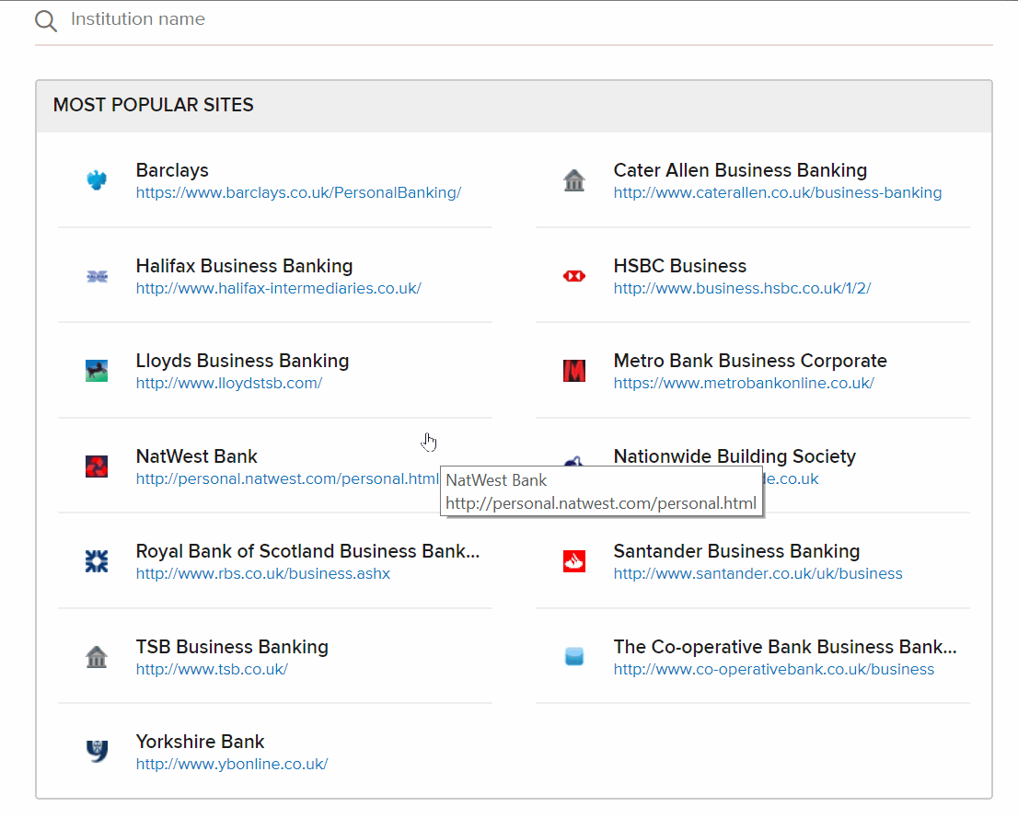Click the Lloyds black horse logo icon

(x=97, y=371)
